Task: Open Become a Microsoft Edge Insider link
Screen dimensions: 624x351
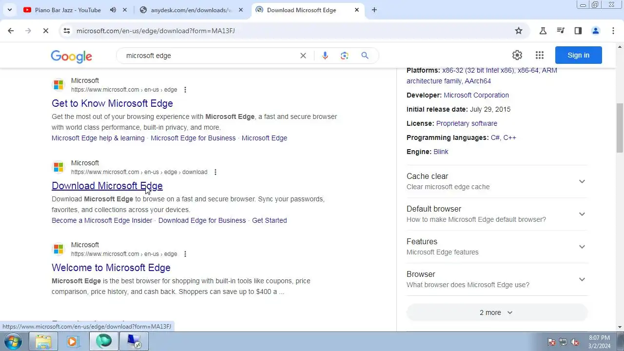Action: click(102, 220)
